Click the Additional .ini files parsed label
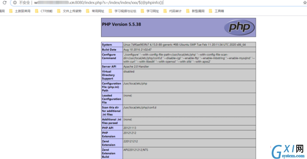This screenshot has height=159, width=307. pos(112,121)
